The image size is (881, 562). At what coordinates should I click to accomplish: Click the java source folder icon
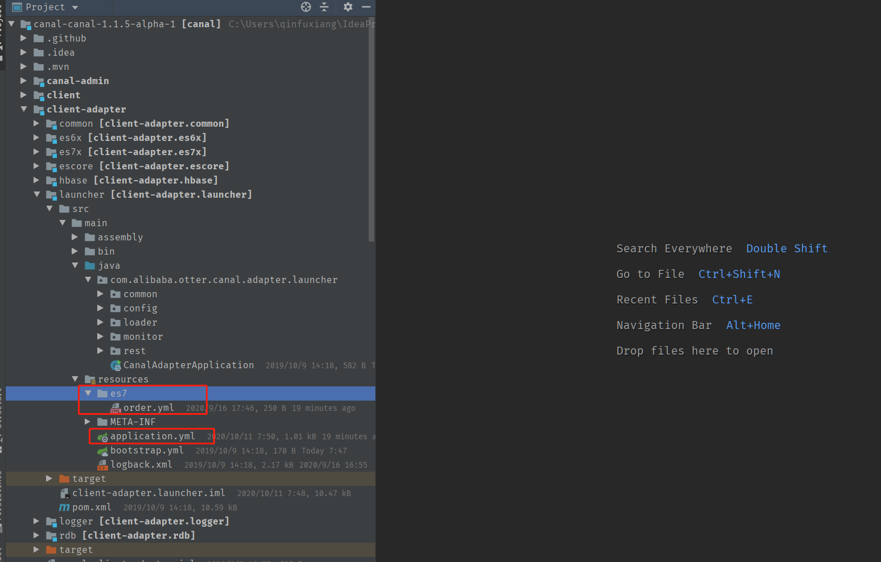[x=90, y=265]
